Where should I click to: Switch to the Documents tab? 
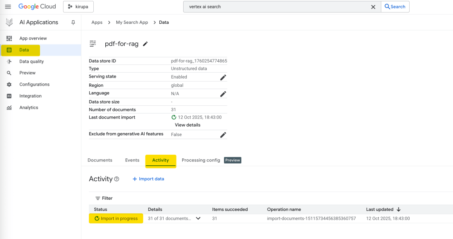tap(100, 160)
